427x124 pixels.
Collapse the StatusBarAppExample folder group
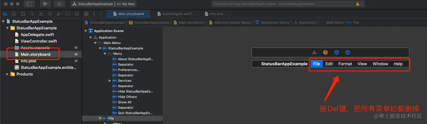tap(8, 28)
